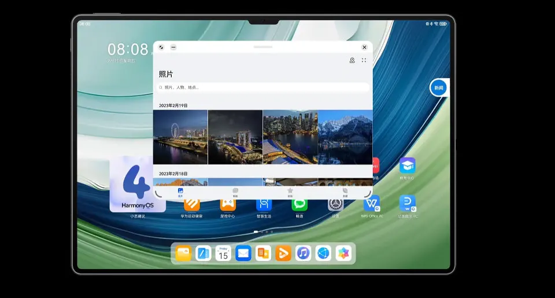Viewport: 555px width, 298px height.
Task: Launch 智慧生活 AI Life app
Action: [264, 205]
